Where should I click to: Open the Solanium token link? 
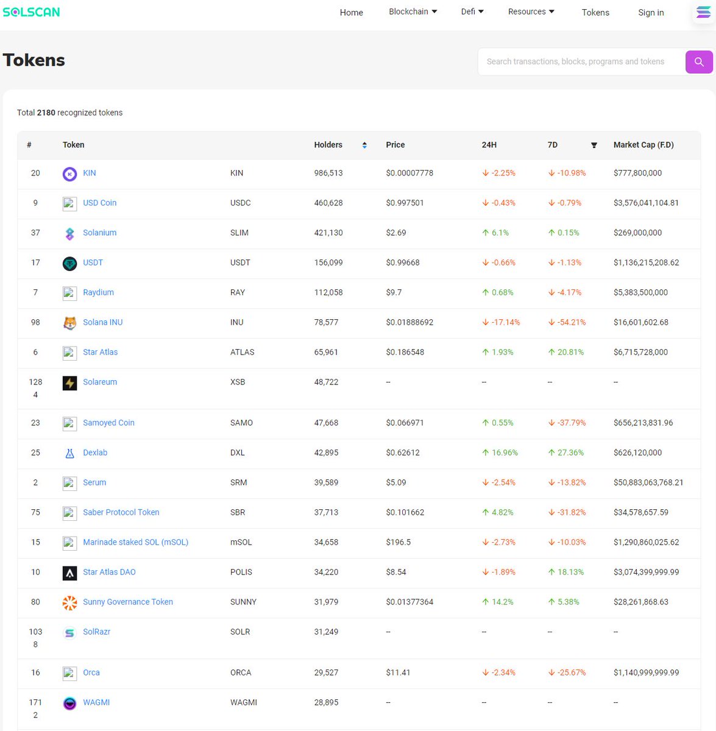[99, 233]
